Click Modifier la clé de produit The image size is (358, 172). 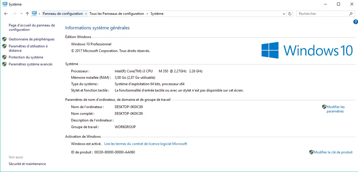click(333, 152)
